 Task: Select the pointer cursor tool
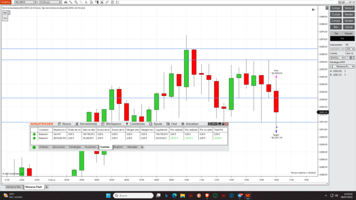(86, 2)
